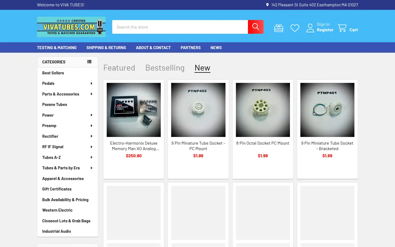Click the Sign In link
Viewport: 395px width, 247px height.
coord(323,24)
